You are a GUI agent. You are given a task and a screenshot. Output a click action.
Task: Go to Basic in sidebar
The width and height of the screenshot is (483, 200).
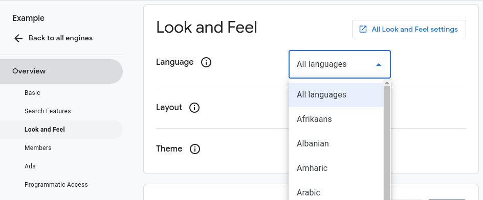click(x=32, y=93)
